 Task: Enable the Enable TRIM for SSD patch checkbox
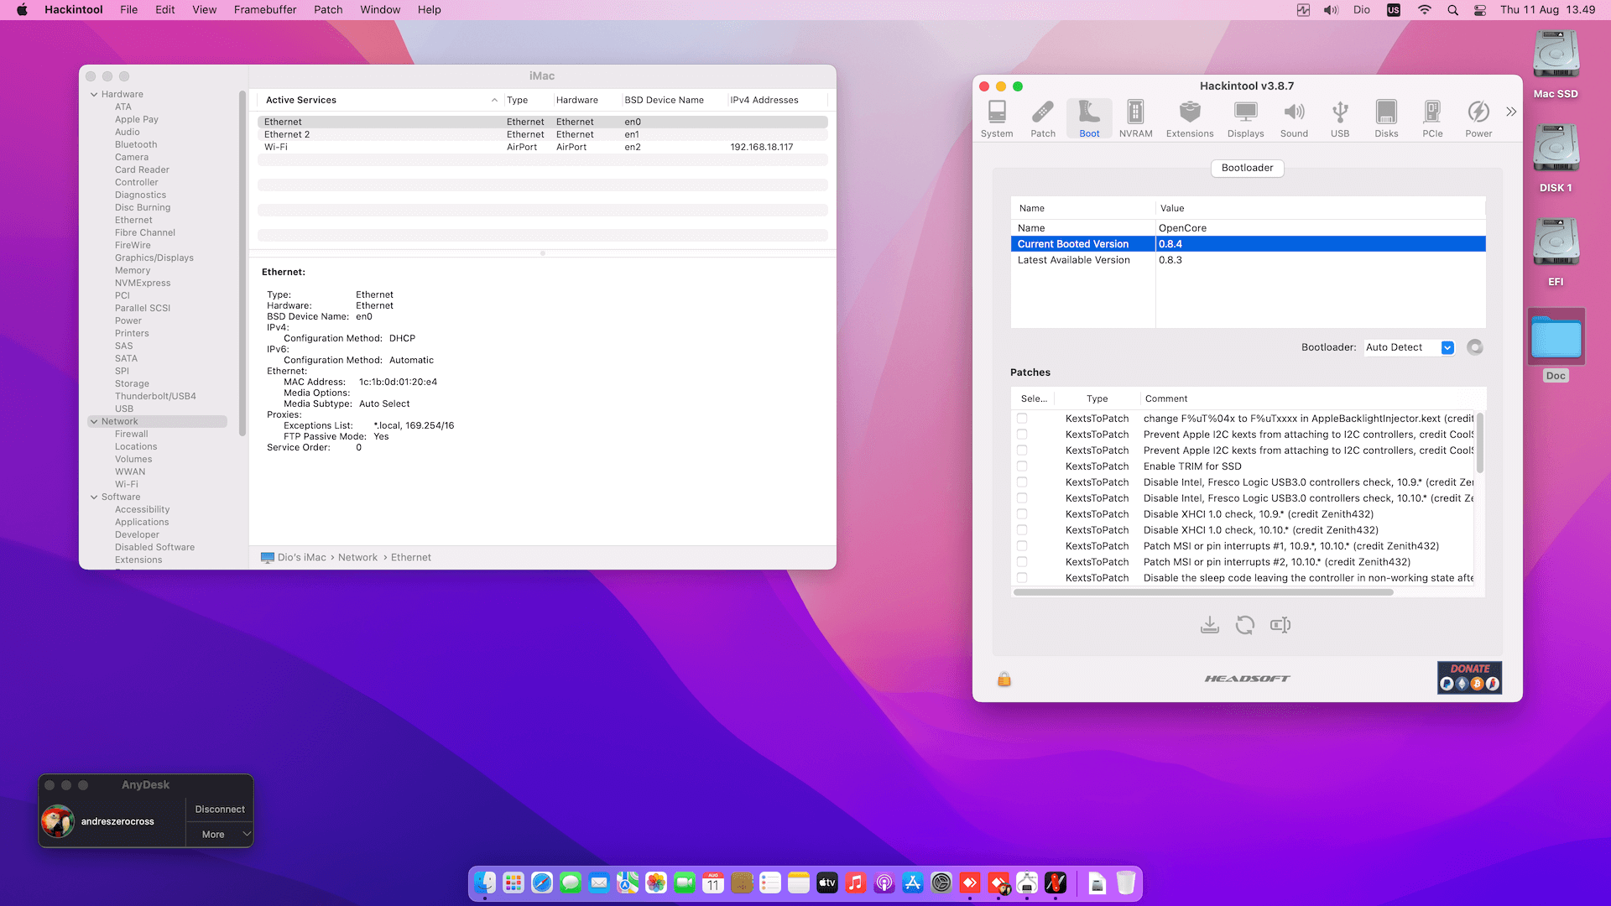point(1022,466)
